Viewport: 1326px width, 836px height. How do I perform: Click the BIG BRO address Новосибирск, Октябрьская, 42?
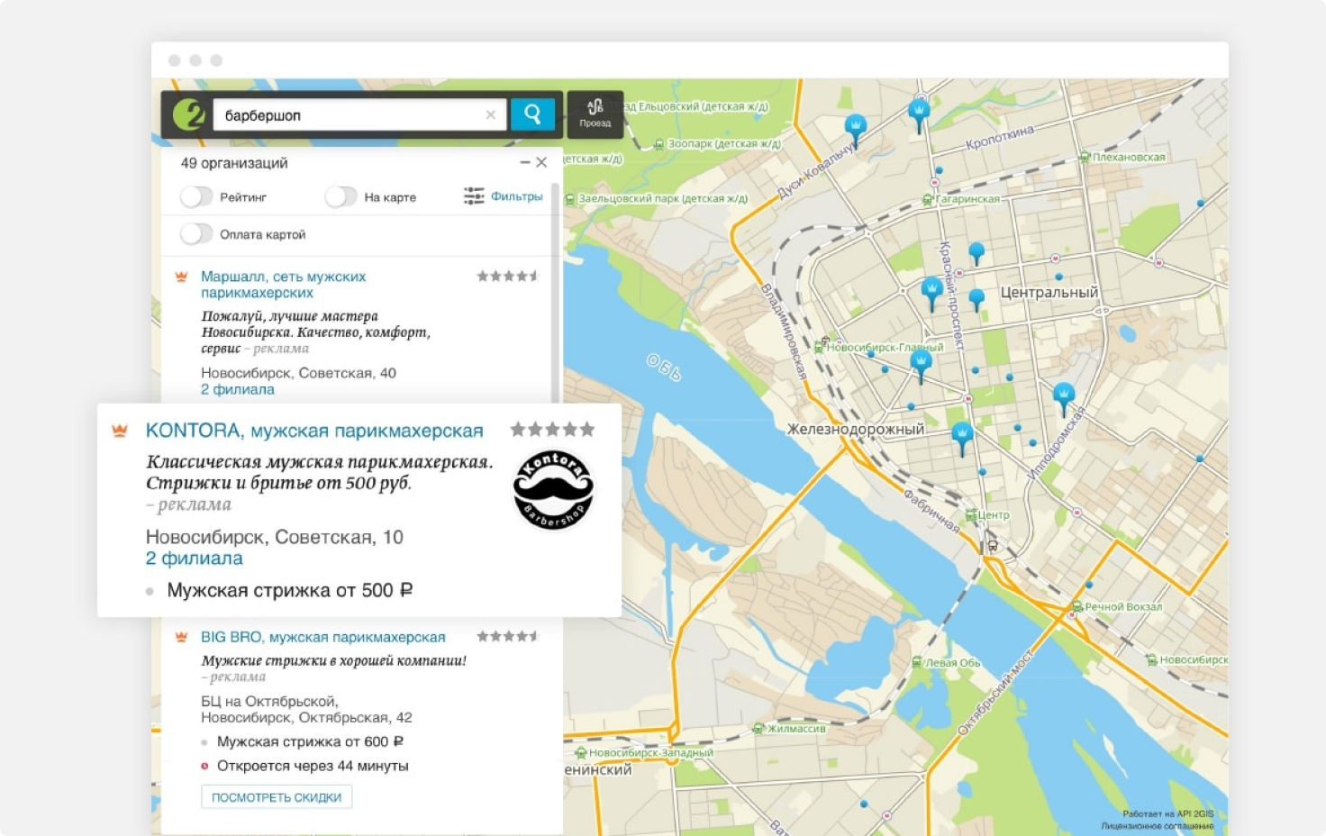coord(306,717)
